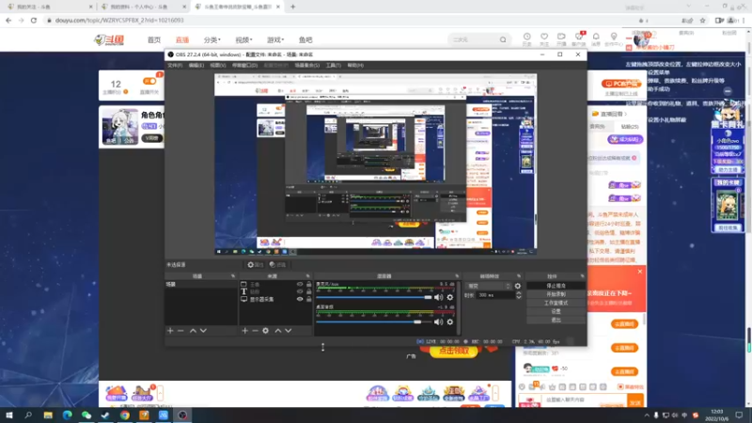Open 滤镜 filters button above sources
Viewport: 752px width, 423px height.
[x=277, y=265]
